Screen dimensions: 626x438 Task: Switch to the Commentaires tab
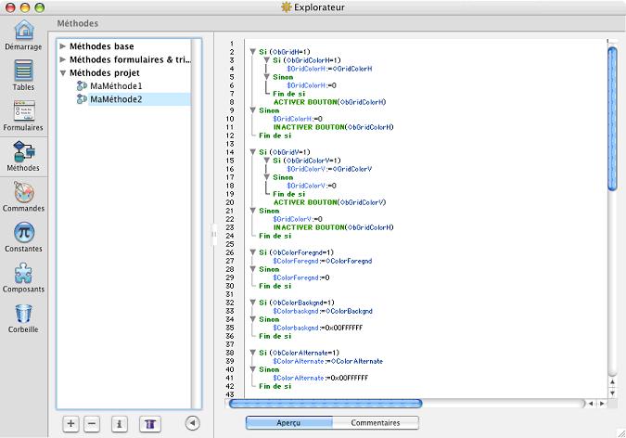[x=375, y=423]
